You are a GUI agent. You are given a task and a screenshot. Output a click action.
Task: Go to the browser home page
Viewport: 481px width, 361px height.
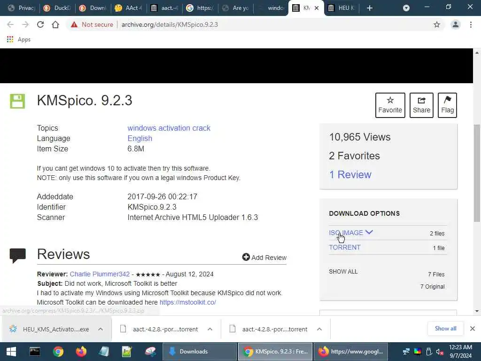[x=55, y=24]
